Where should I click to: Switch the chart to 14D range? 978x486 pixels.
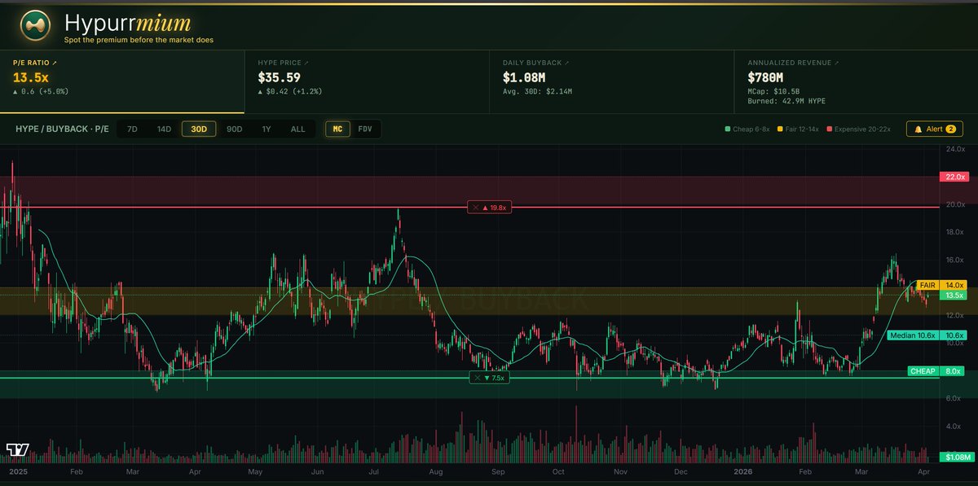click(x=165, y=129)
